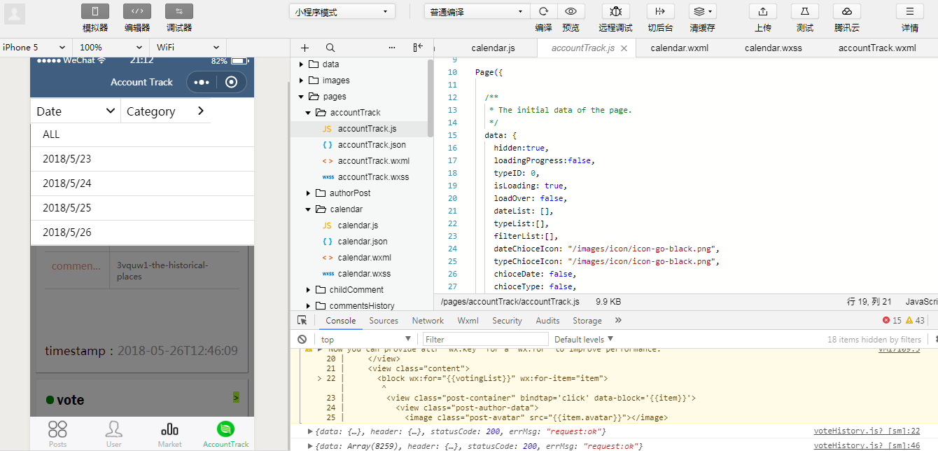This screenshot has width=938, height=451.
Task: Select date 2018/5/24 in the list
Action: [x=142, y=183]
